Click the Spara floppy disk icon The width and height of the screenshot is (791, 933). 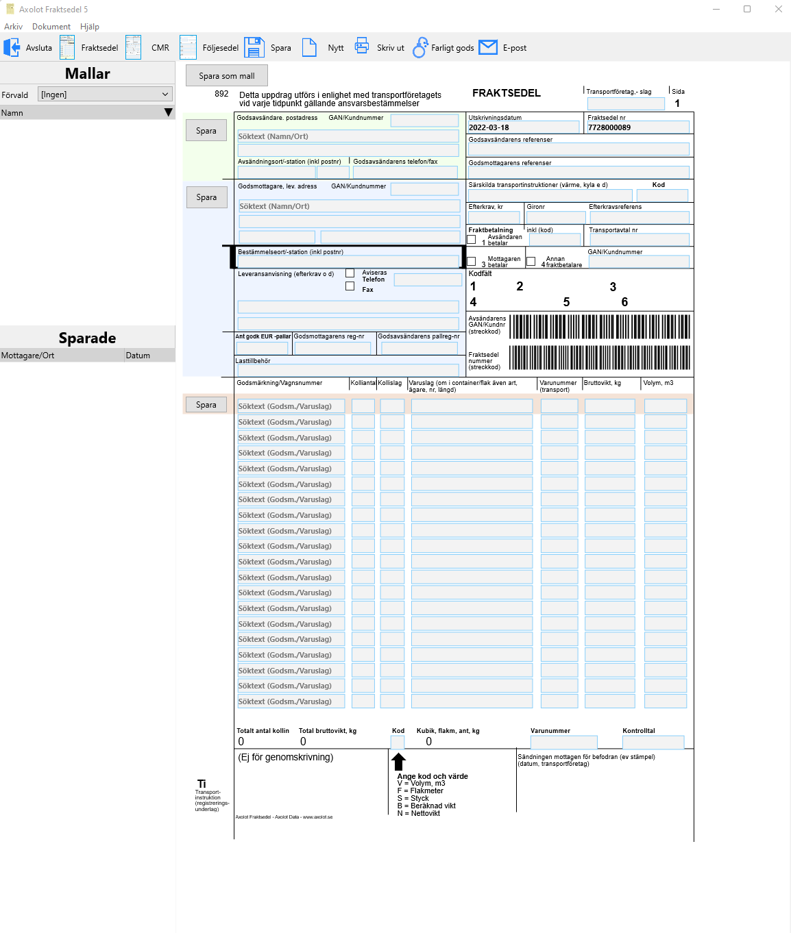(254, 48)
